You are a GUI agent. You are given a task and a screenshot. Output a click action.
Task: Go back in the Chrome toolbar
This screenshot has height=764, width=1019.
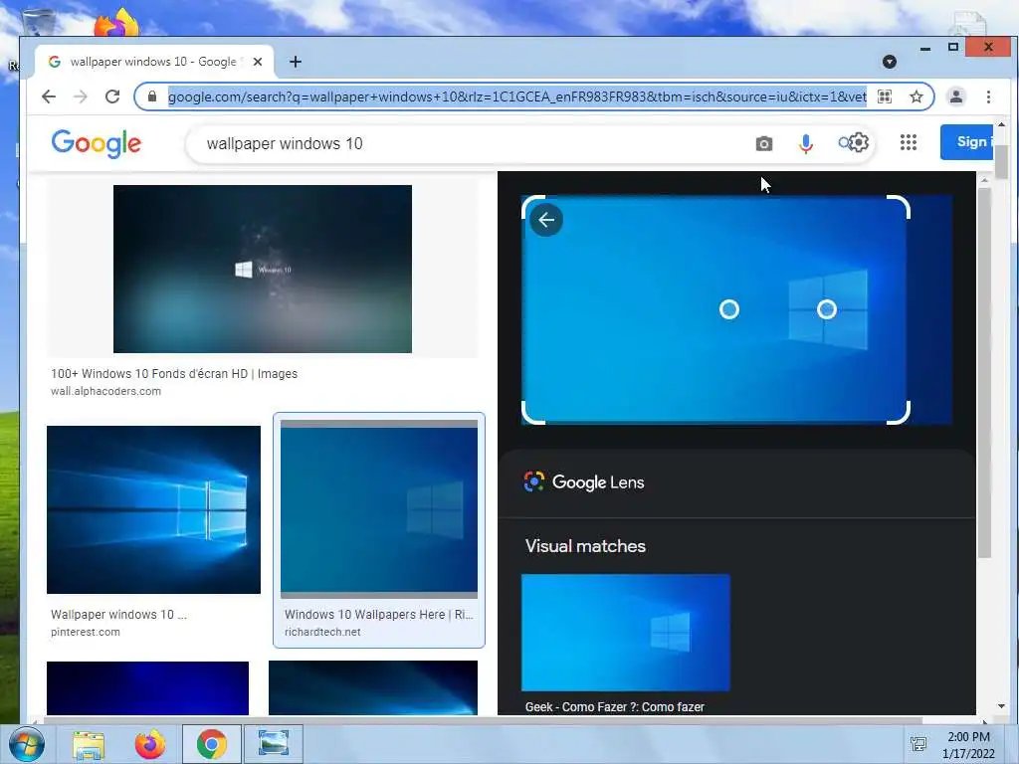[49, 96]
